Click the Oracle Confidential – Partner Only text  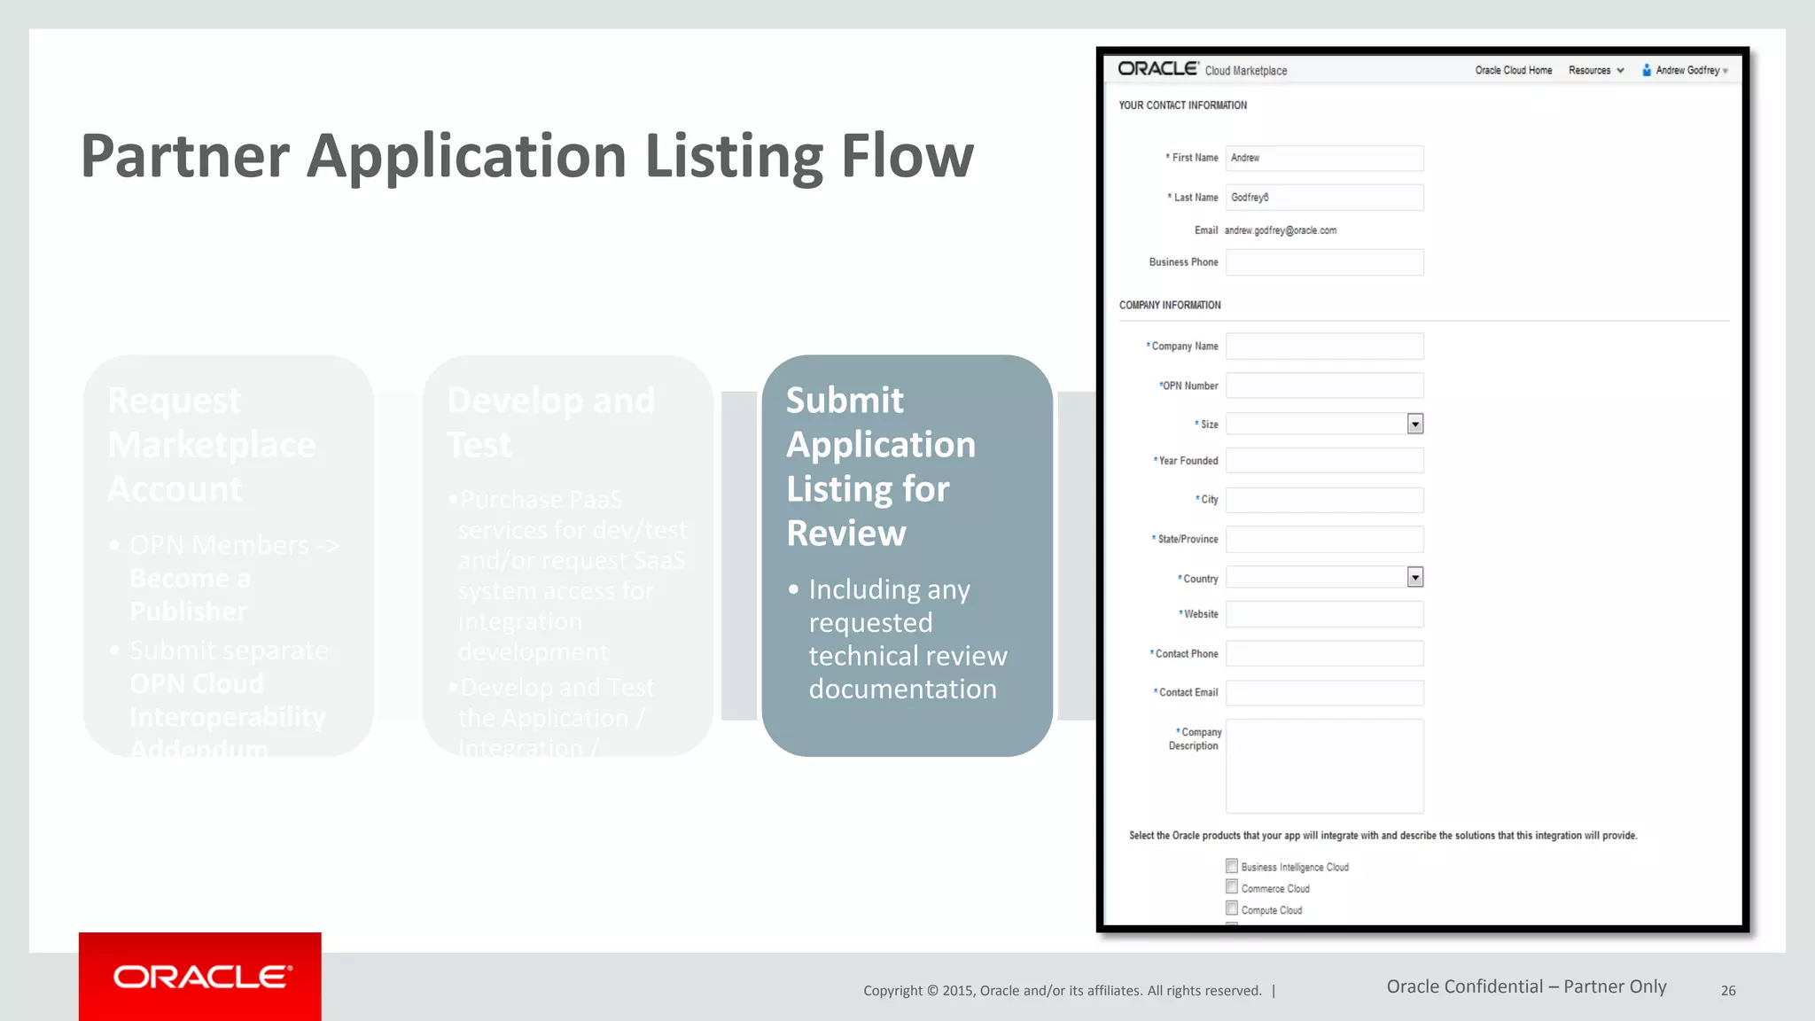tap(1526, 986)
